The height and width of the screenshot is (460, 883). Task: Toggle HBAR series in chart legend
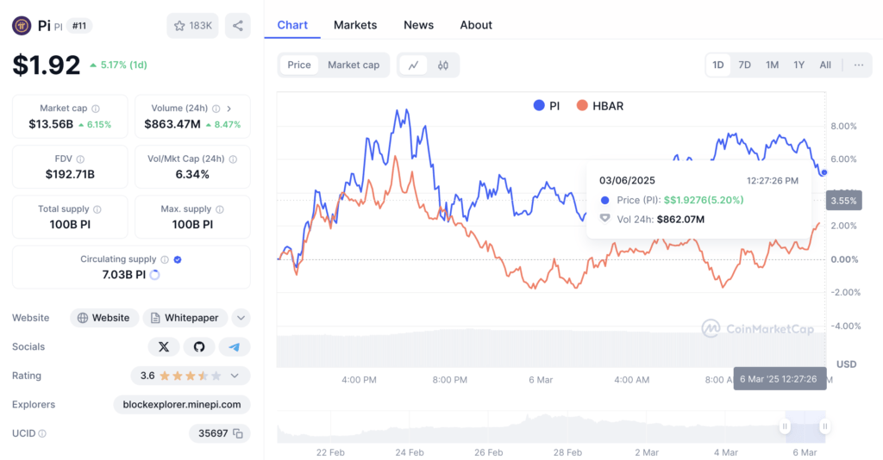tap(600, 106)
